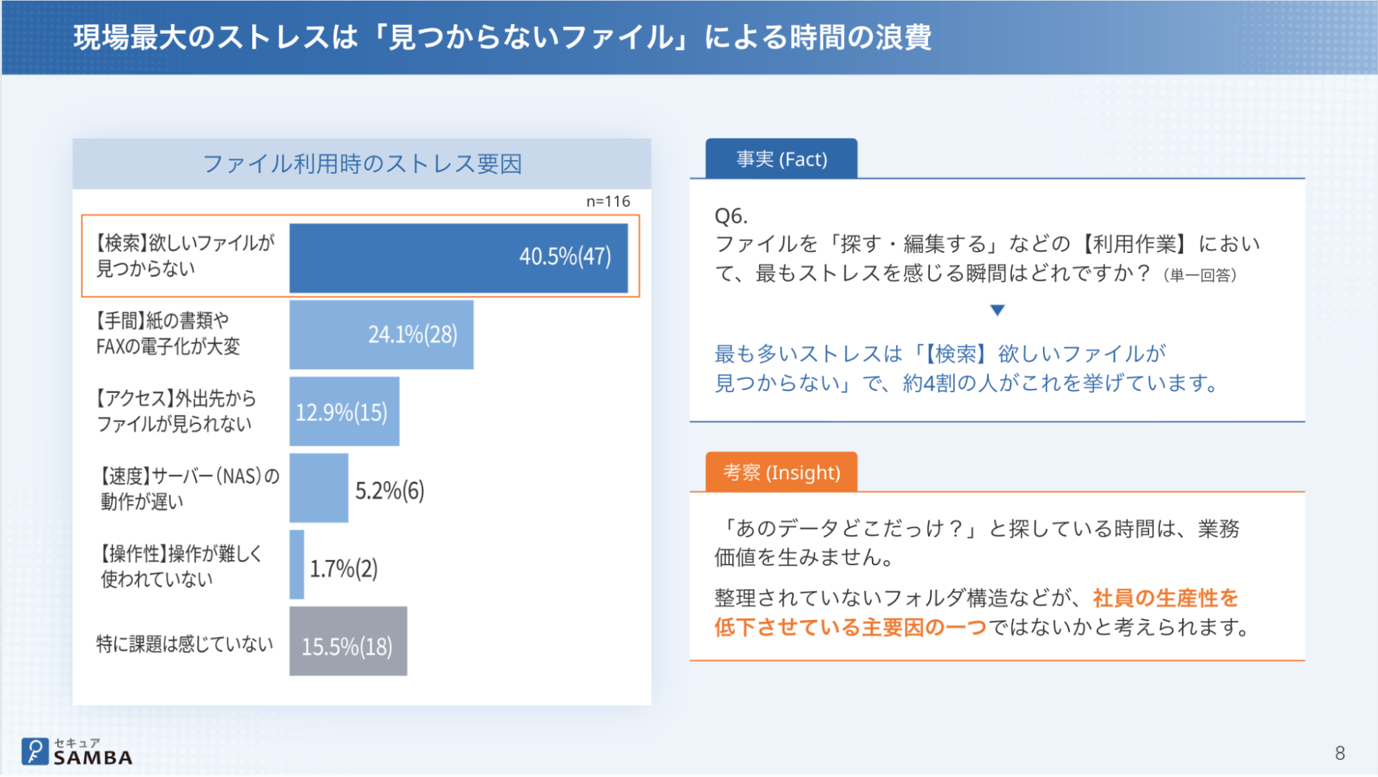Click the 【アクセス】外出先から label
The image size is (1378, 777).
coord(176,411)
